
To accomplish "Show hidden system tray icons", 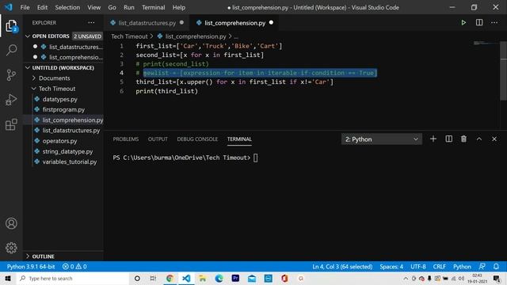I will [x=406, y=278].
